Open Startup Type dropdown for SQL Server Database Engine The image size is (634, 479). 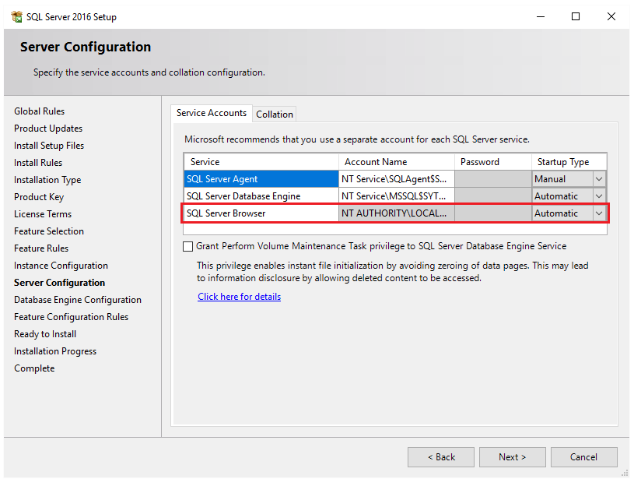[599, 196]
